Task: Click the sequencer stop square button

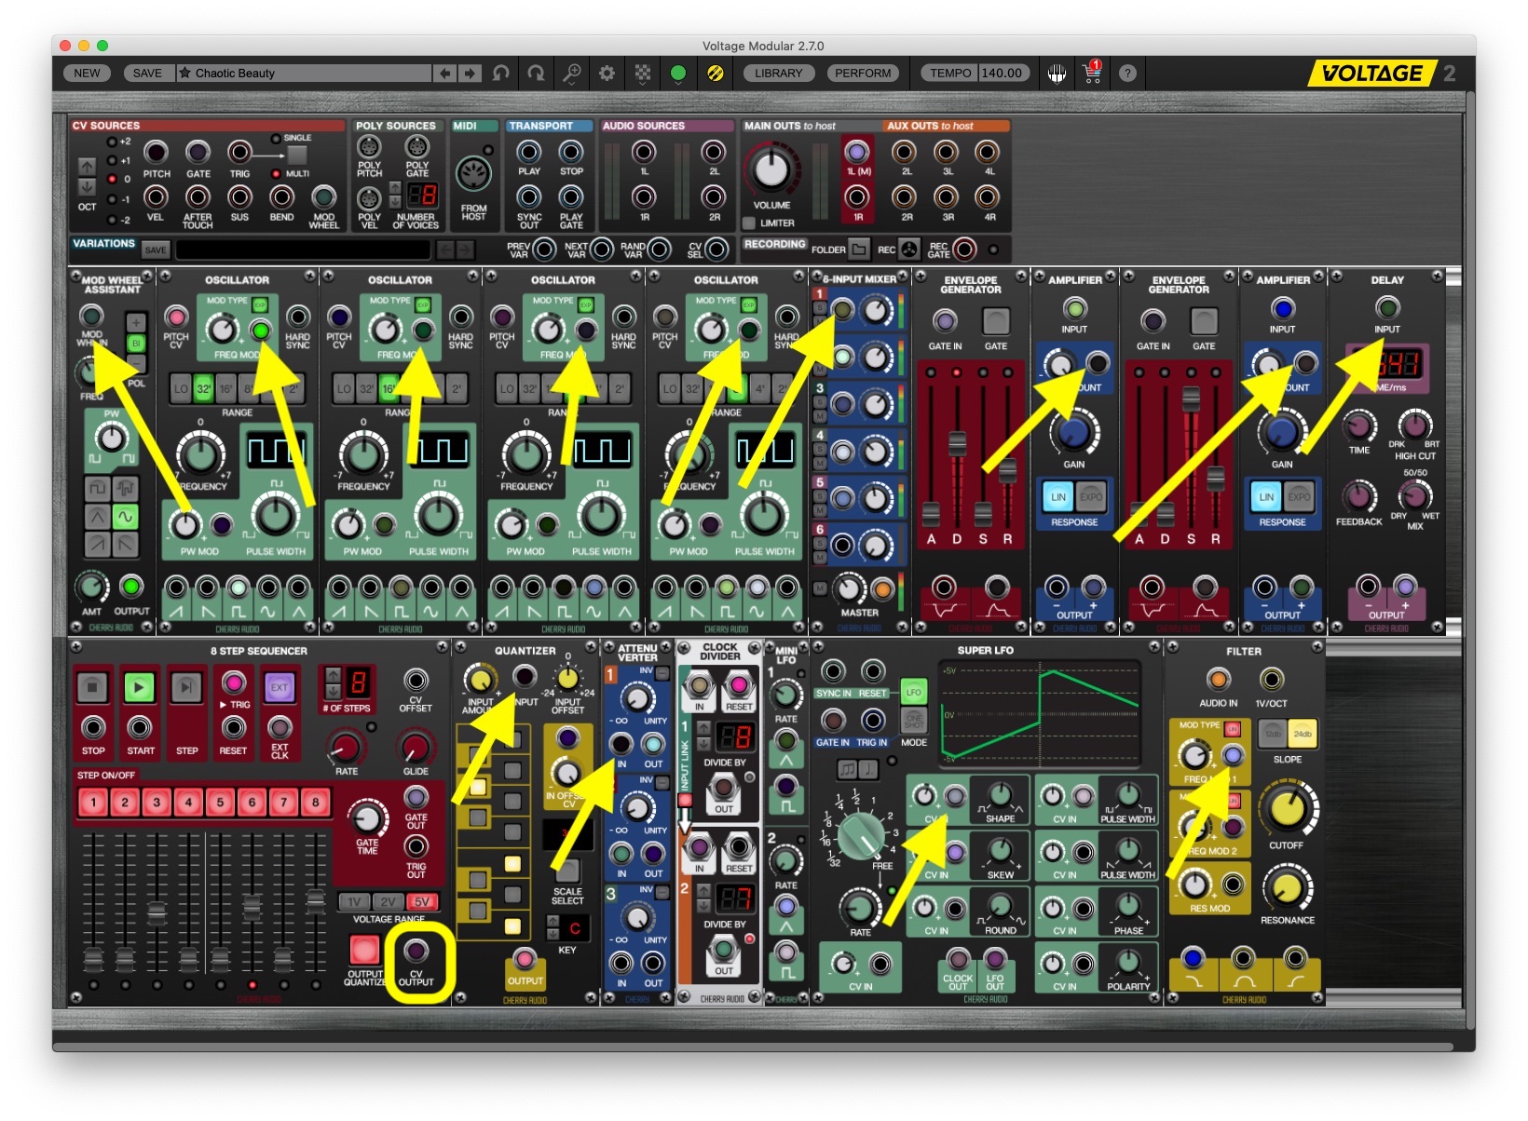Action: [92, 687]
